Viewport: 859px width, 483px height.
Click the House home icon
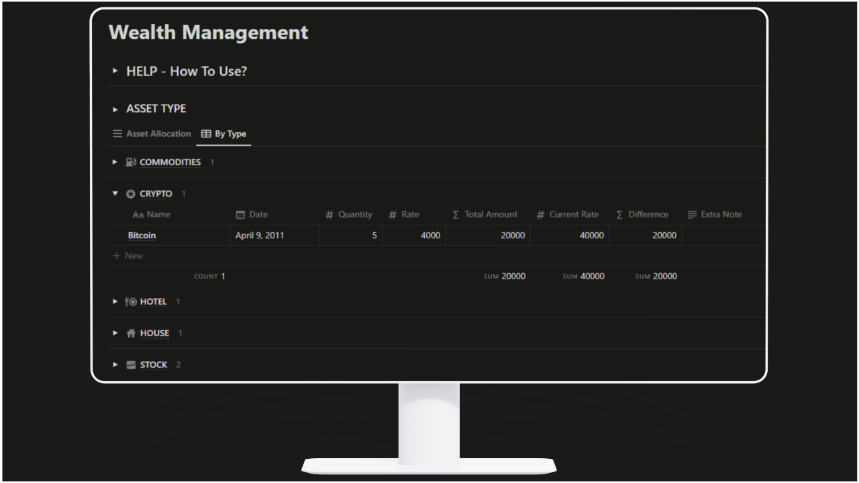131,333
